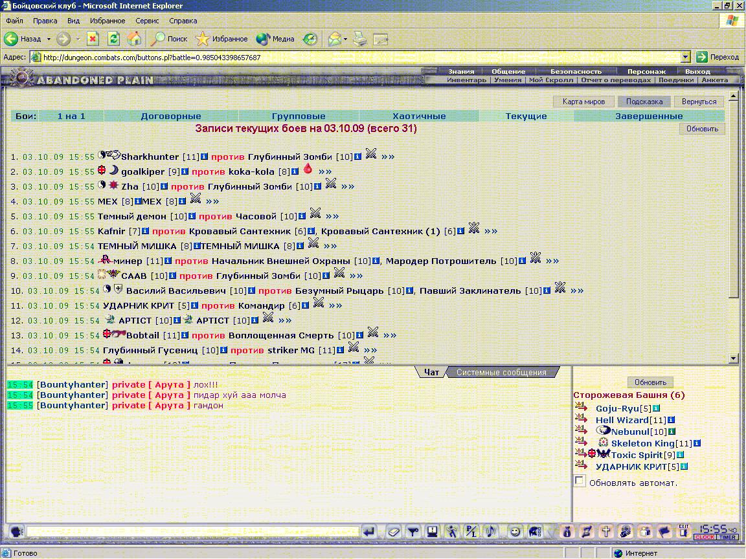
Task: Click the eraser clear chat icon
Action: tap(393, 532)
